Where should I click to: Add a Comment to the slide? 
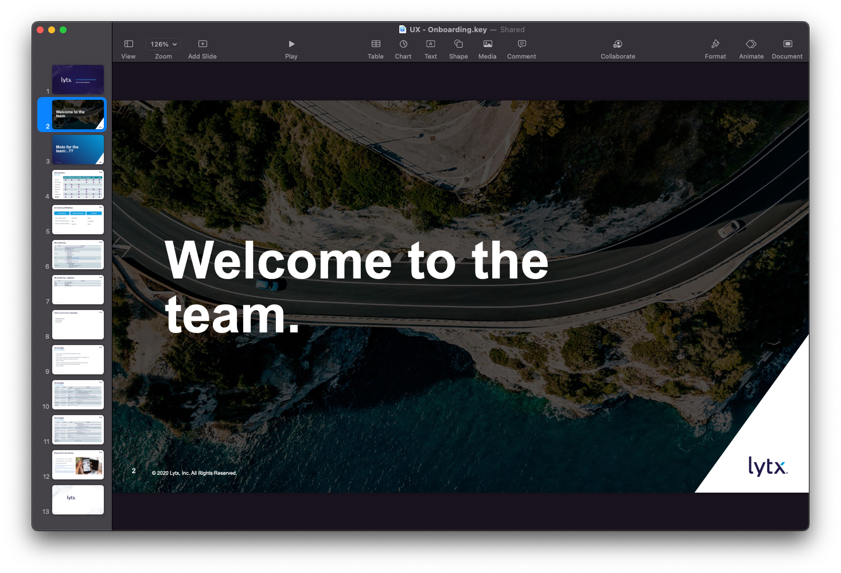point(521,44)
